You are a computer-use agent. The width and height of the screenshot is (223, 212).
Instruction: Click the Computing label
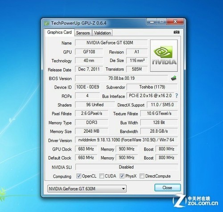[62, 176]
